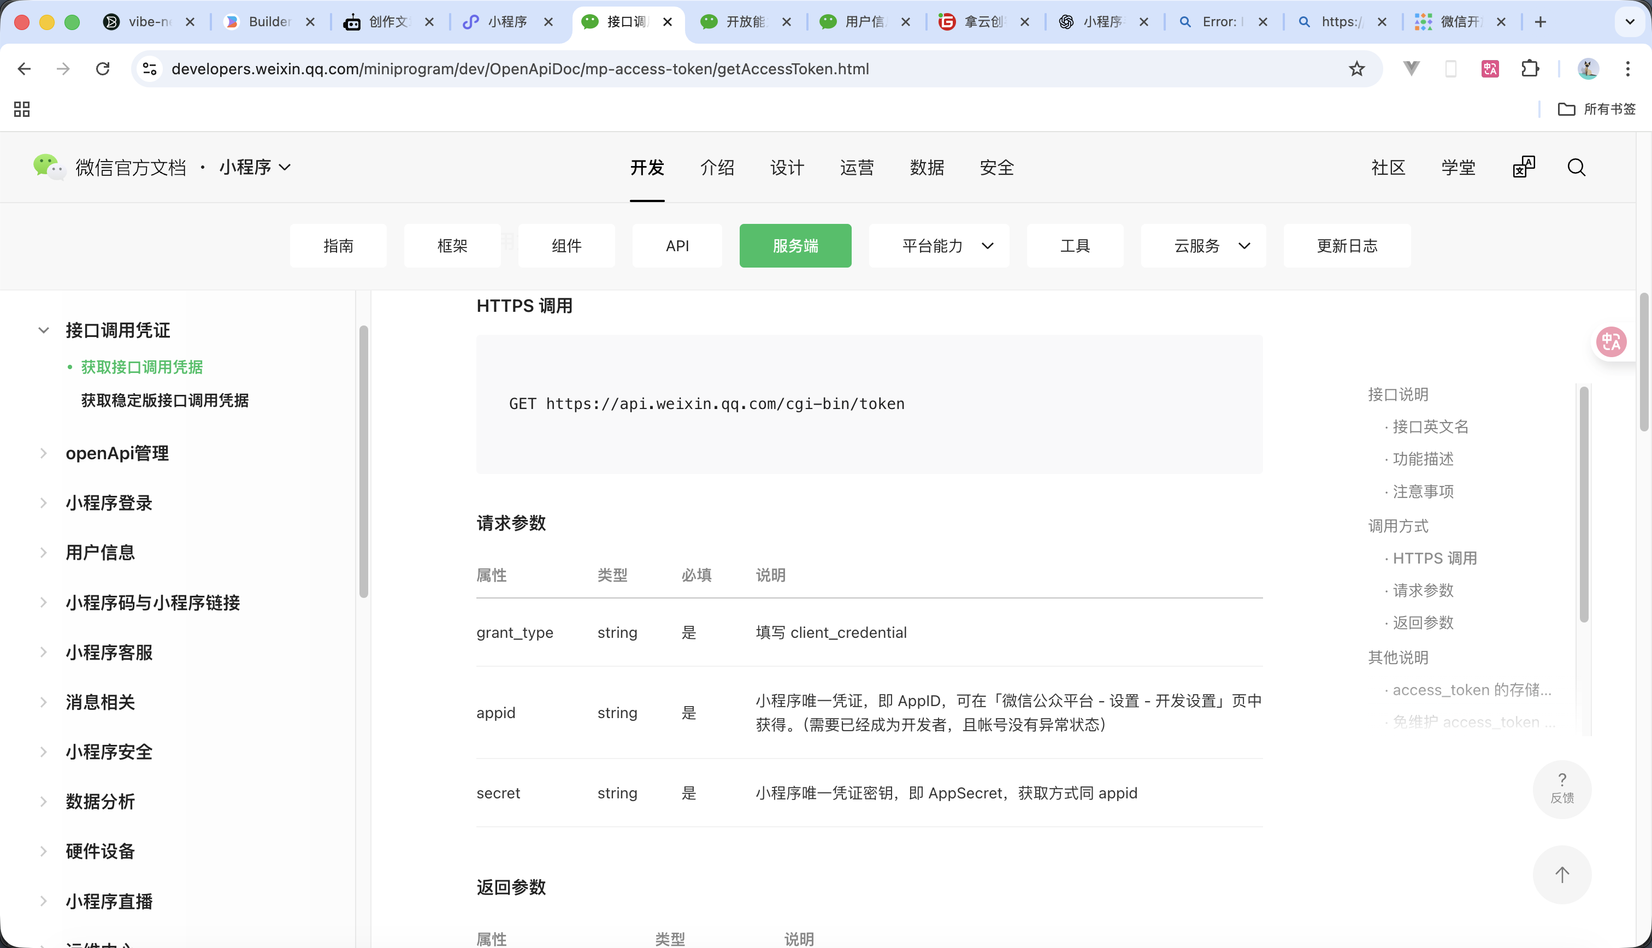Open the docs search via magnifier icon
The height and width of the screenshot is (948, 1652).
tap(1576, 167)
